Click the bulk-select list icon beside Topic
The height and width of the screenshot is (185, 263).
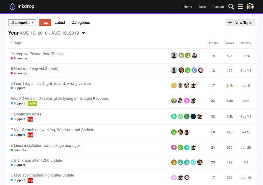click(12, 43)
